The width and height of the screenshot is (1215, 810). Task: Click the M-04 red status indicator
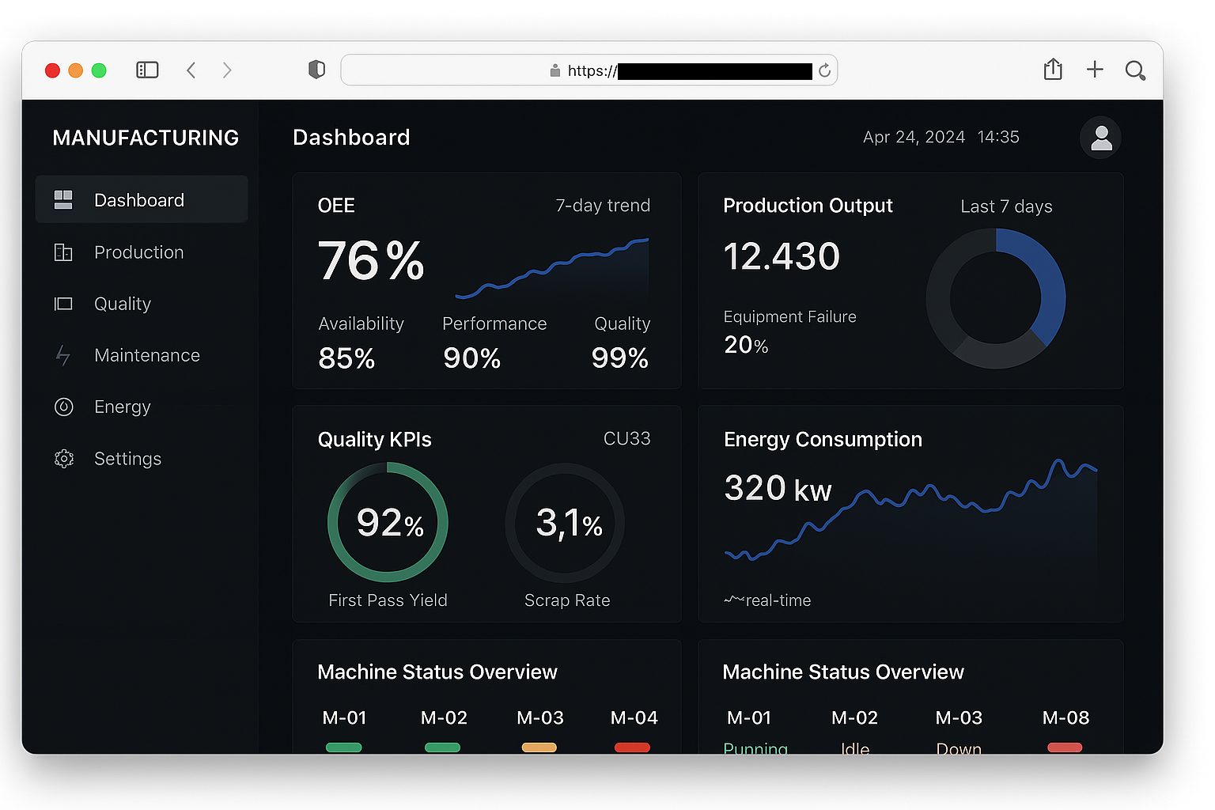[632, 748]
